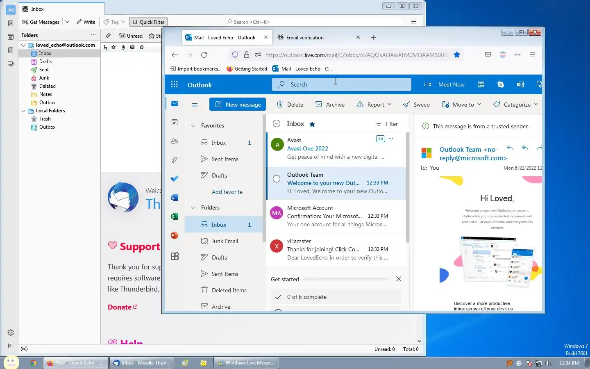This screenshot has width=590, height=369.
Task: Toggle Unread quick filter in Thunderbird
Action: [x=131, y=36]
